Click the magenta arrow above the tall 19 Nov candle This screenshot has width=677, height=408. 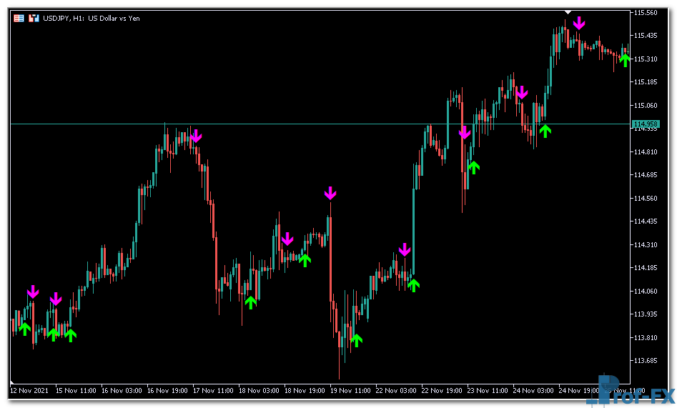point(330,193)
